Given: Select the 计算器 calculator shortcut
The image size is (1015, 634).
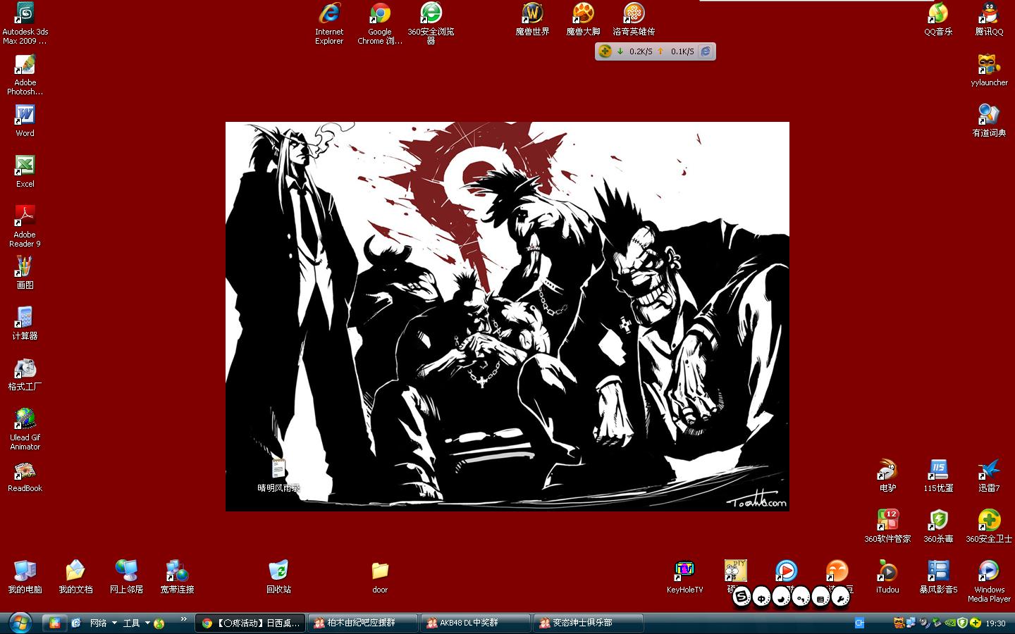Looking at the screenshot, I should (x=25, y=323).
